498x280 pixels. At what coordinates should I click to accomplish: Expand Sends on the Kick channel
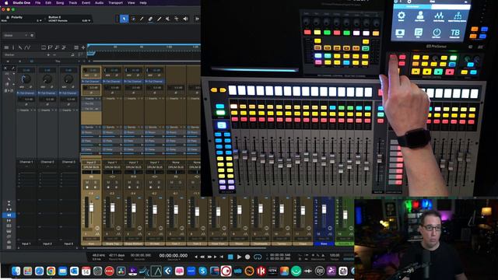(91, 127)
